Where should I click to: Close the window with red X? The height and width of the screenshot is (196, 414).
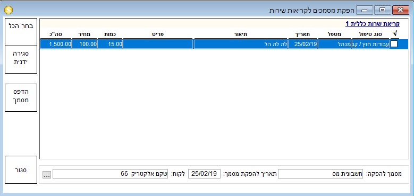400,10
